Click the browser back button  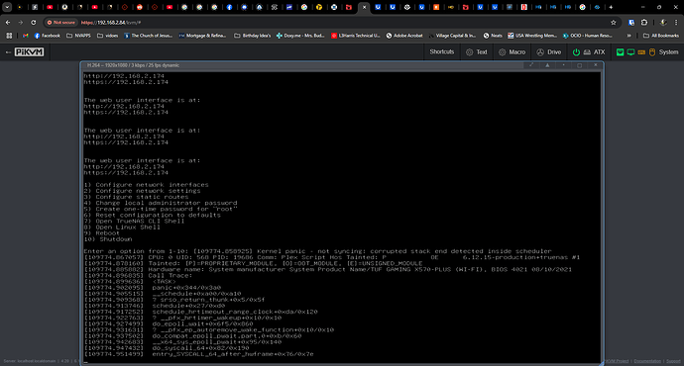coord(8,22)
